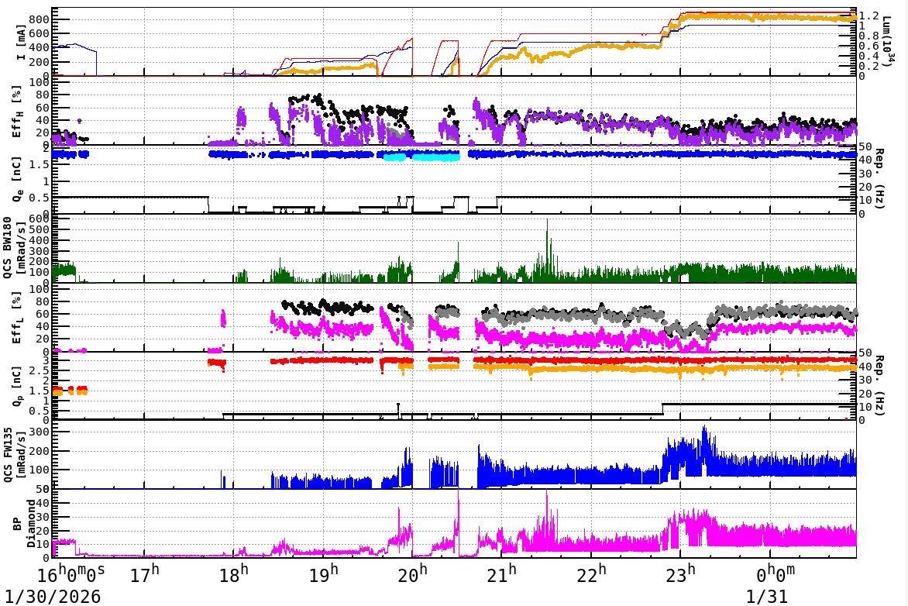
Task: Click the "21h" time tick label
Action: click(502, 574)
